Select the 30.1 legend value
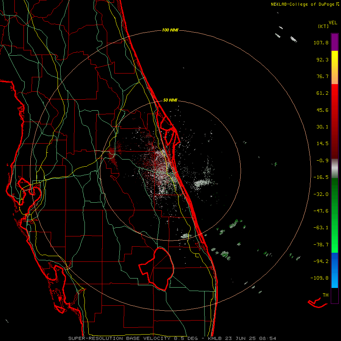The width and height of the screenshot is (341, 341). tap(322, 127)
